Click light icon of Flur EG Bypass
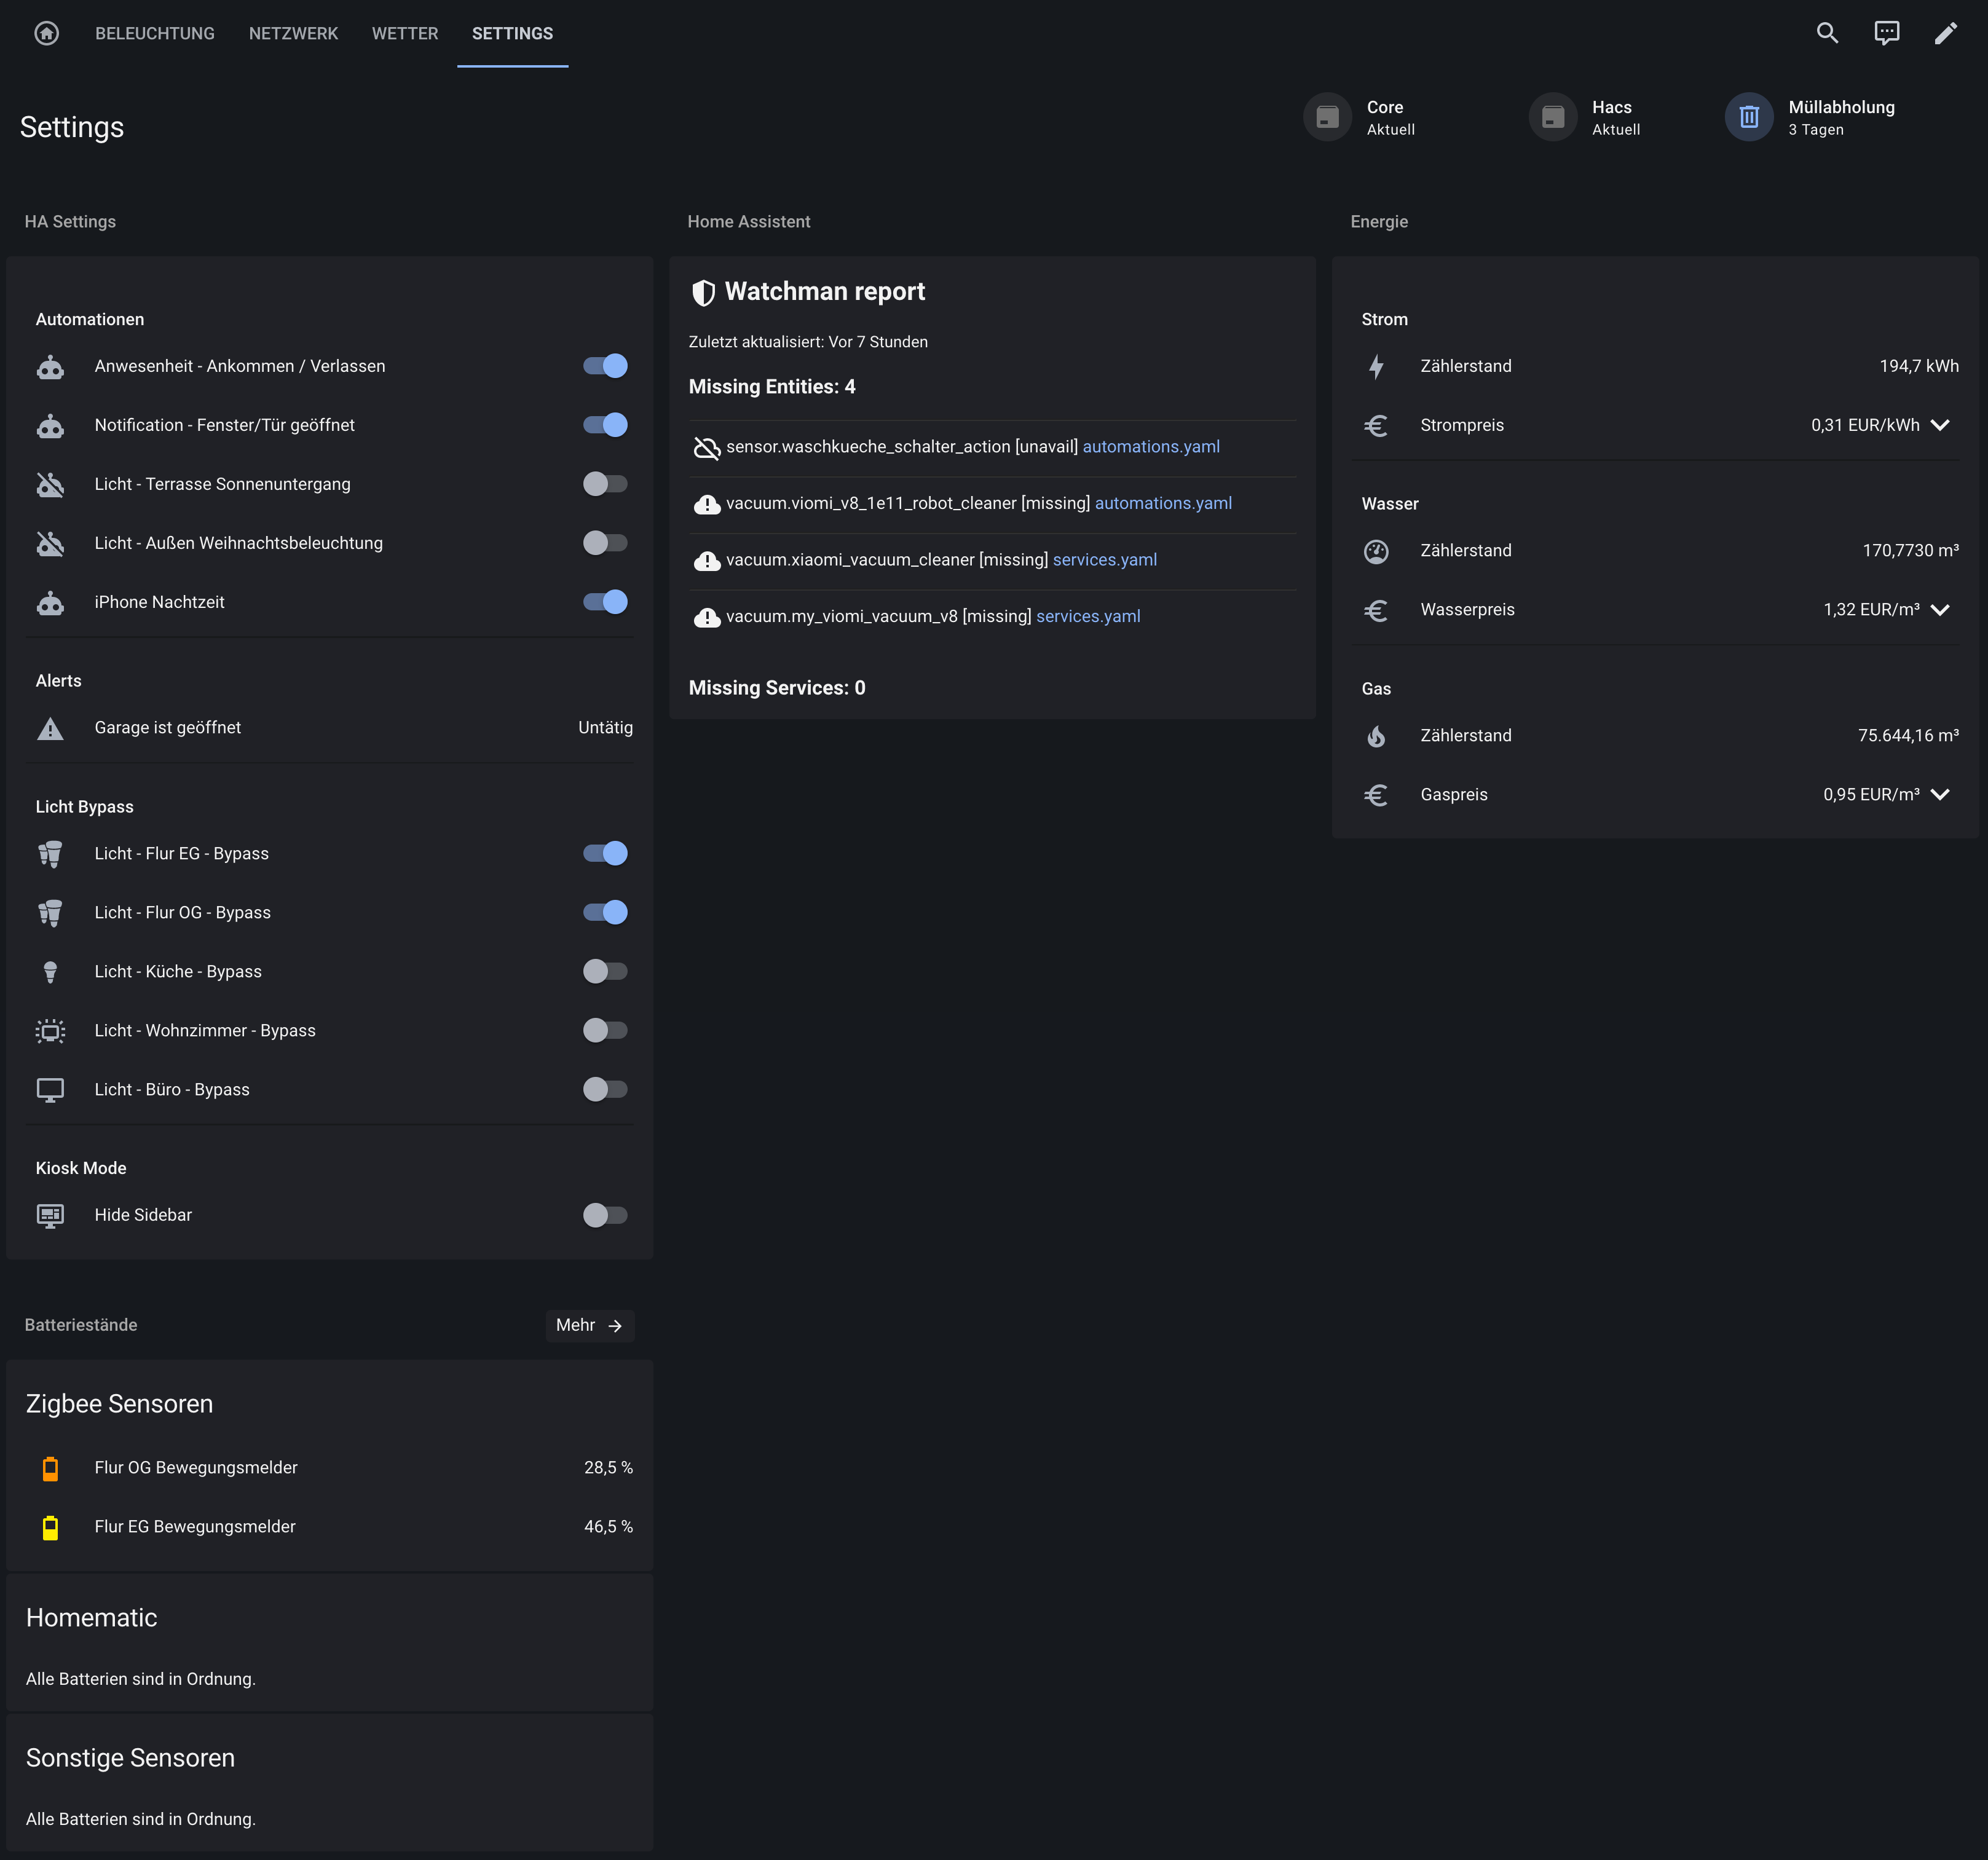The image size is (1988, 1860). [50, 854]
